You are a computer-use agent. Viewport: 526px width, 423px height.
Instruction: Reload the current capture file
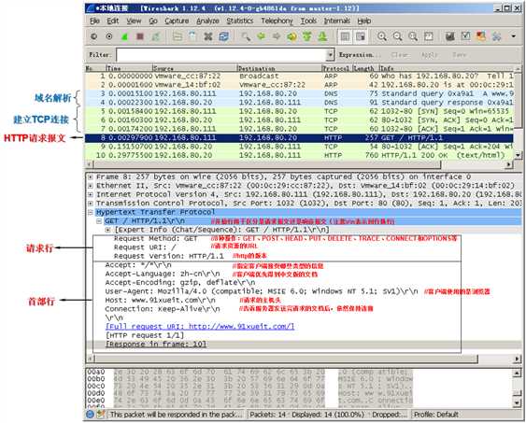[x=223, y=36]
